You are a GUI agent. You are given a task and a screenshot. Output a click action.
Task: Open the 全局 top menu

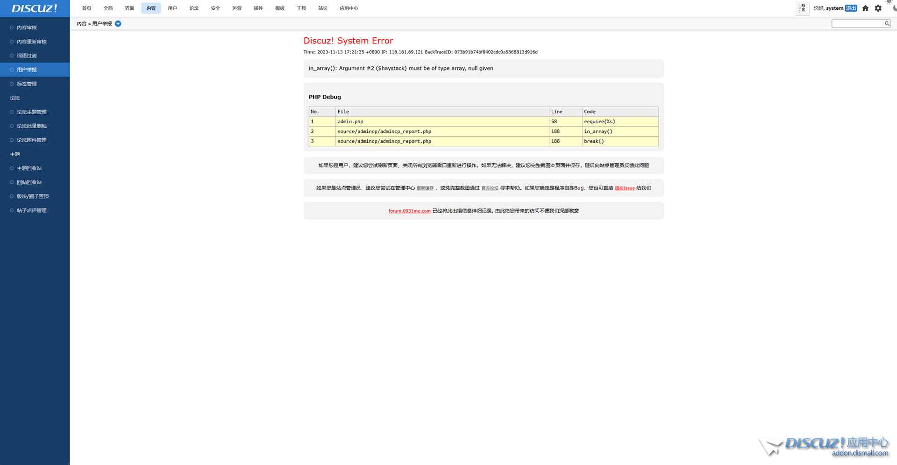click(108, 8)
